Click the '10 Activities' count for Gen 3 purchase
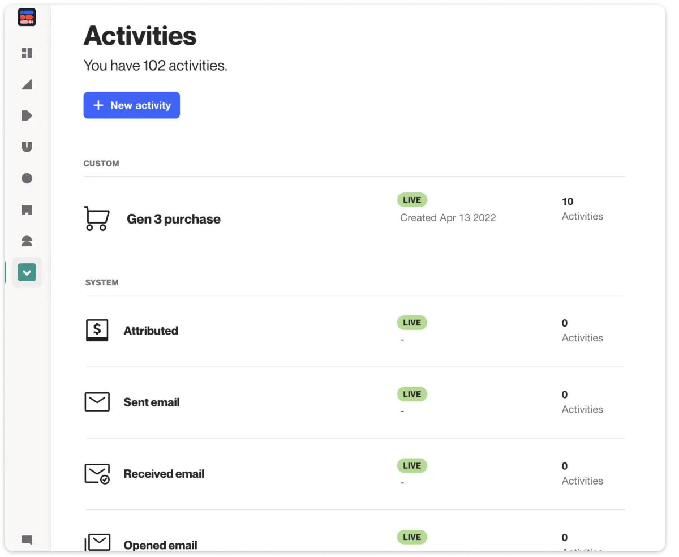The height and width of the screenshot is (557, 679). (x=582, y=209)
